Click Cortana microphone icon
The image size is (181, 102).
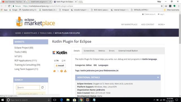point(49,100)
